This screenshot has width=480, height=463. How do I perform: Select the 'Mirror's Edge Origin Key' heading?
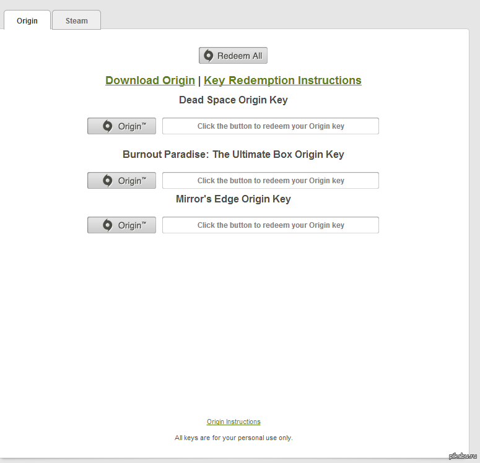click(233, 199)
